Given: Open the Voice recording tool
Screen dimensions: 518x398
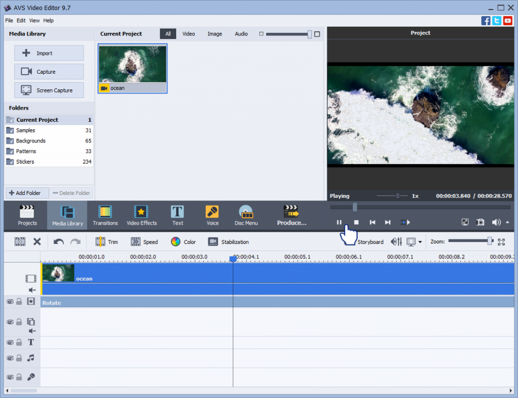Looking at the screenshot, I should tap(212, 215).
